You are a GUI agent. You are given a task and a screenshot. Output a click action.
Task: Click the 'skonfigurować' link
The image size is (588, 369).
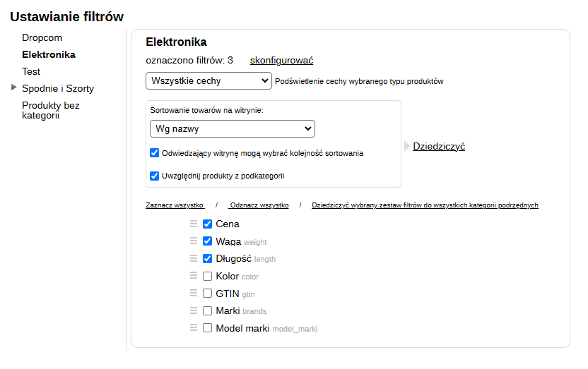pos(281,61)
